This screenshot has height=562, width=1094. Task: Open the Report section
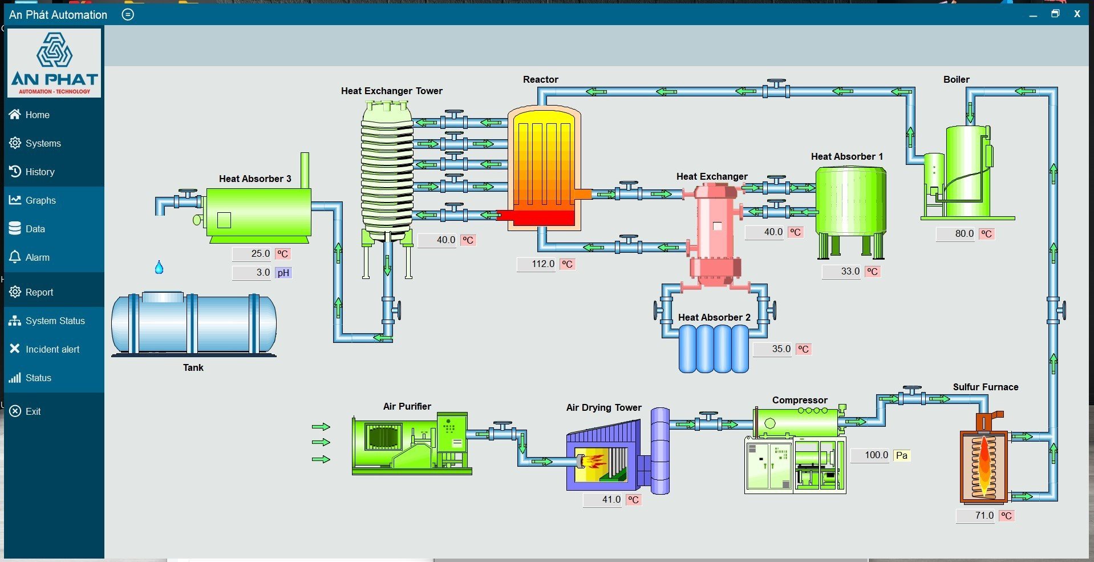(39, 292)
